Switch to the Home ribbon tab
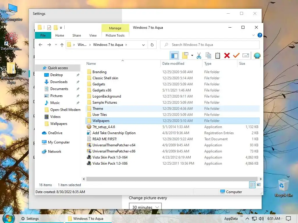 [x=60, y=35]
